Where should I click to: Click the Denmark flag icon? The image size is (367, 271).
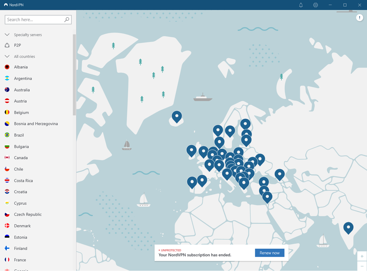pos(7,226)
